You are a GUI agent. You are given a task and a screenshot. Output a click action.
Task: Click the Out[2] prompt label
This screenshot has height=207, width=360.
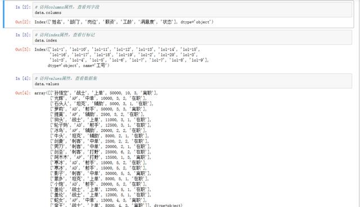[x=23, y=22]
